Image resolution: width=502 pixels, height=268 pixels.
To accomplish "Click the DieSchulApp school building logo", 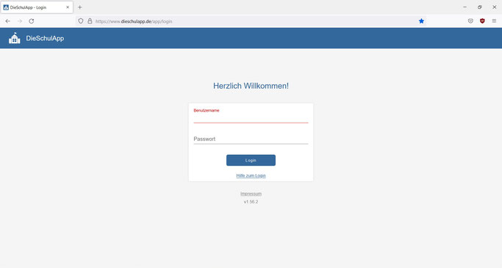I will click(x=15, y=38).
